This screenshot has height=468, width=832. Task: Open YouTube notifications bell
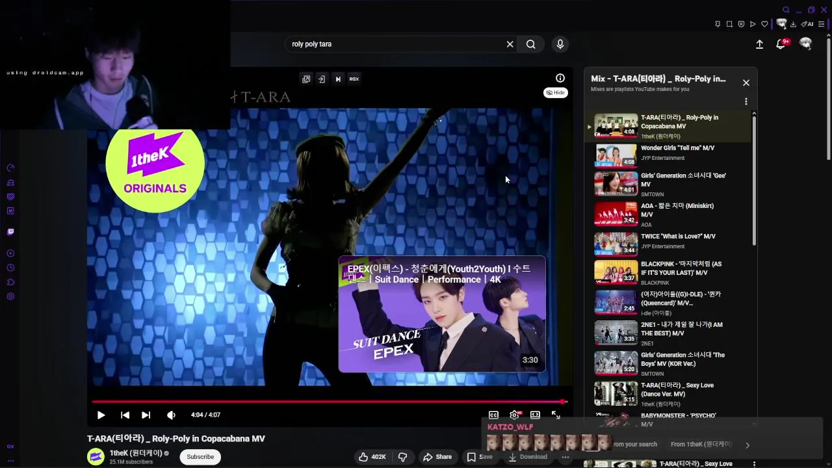[781, 44]
